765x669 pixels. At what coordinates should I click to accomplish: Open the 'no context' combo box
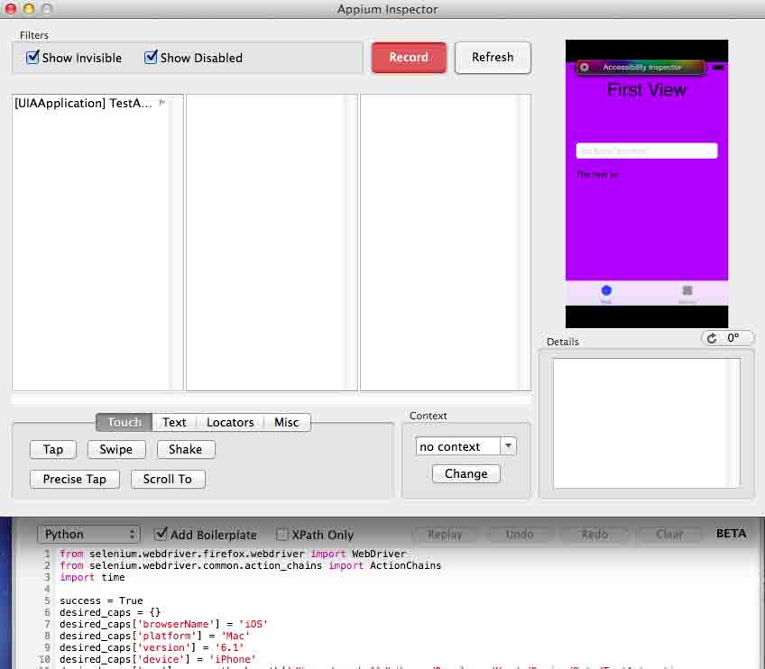point(465,446)
